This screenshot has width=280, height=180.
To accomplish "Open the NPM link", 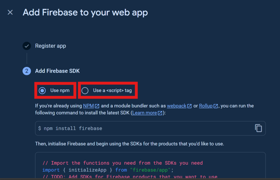I will pos(89,106).
